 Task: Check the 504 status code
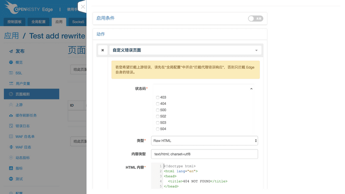point(158,129)
